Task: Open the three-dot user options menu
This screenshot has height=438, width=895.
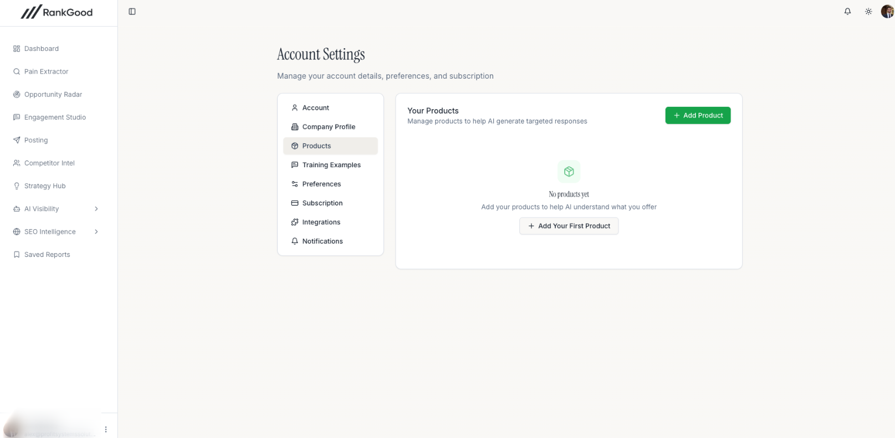Action: point(106,430)
